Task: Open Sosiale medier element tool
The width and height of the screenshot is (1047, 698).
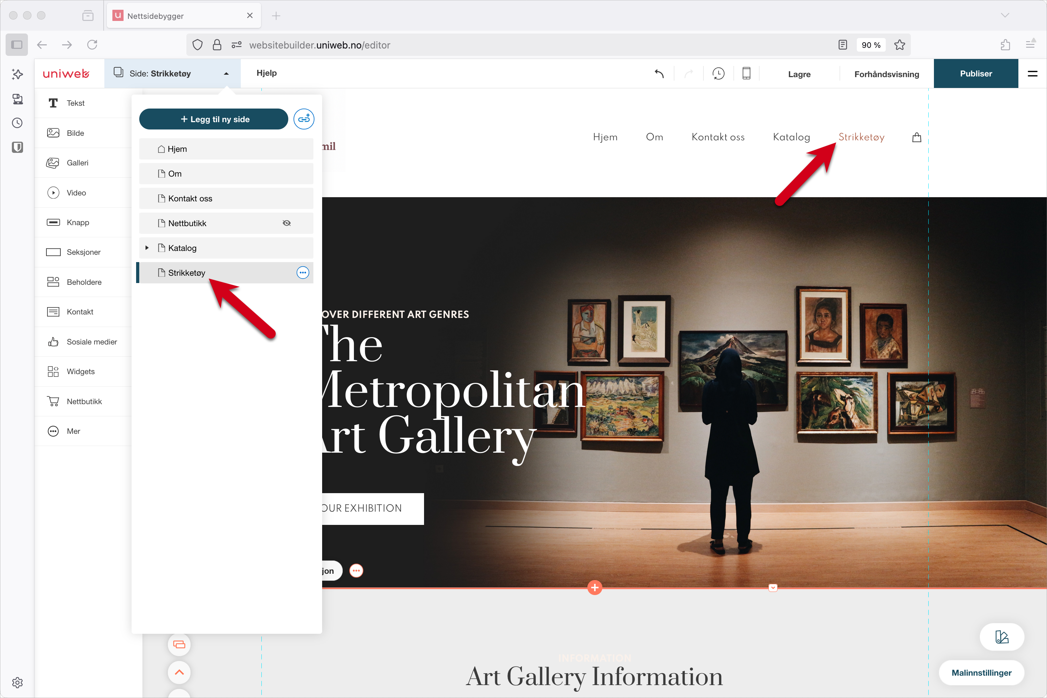Action: pos(83,341)
